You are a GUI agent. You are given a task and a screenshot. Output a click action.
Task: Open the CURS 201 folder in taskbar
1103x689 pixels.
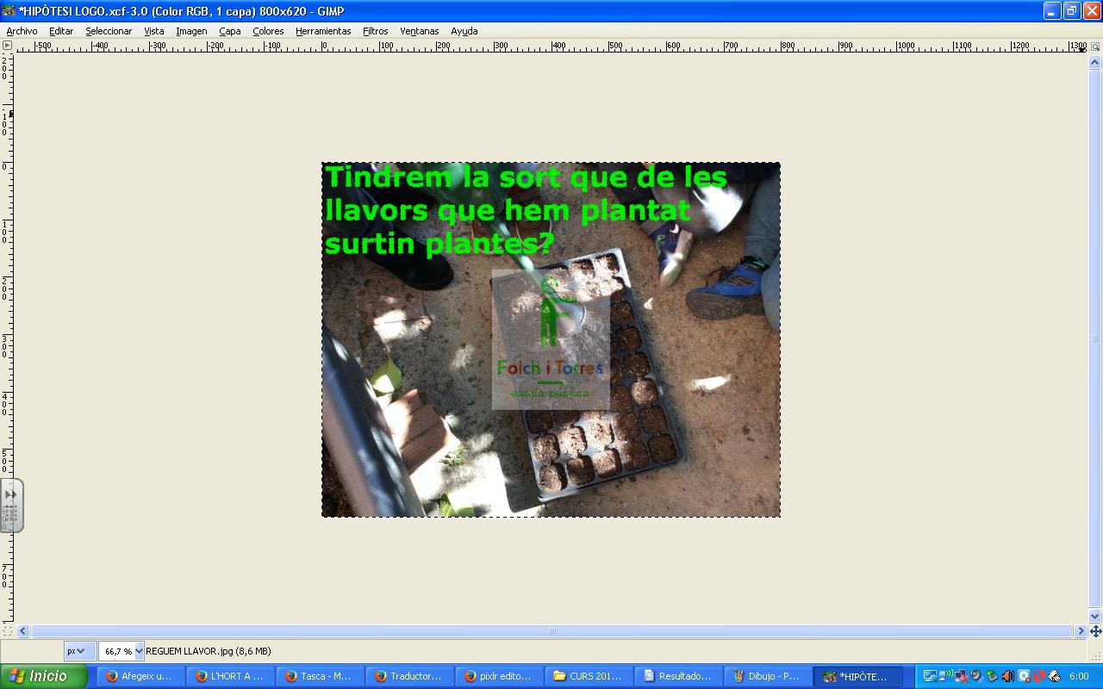point(589,676)
